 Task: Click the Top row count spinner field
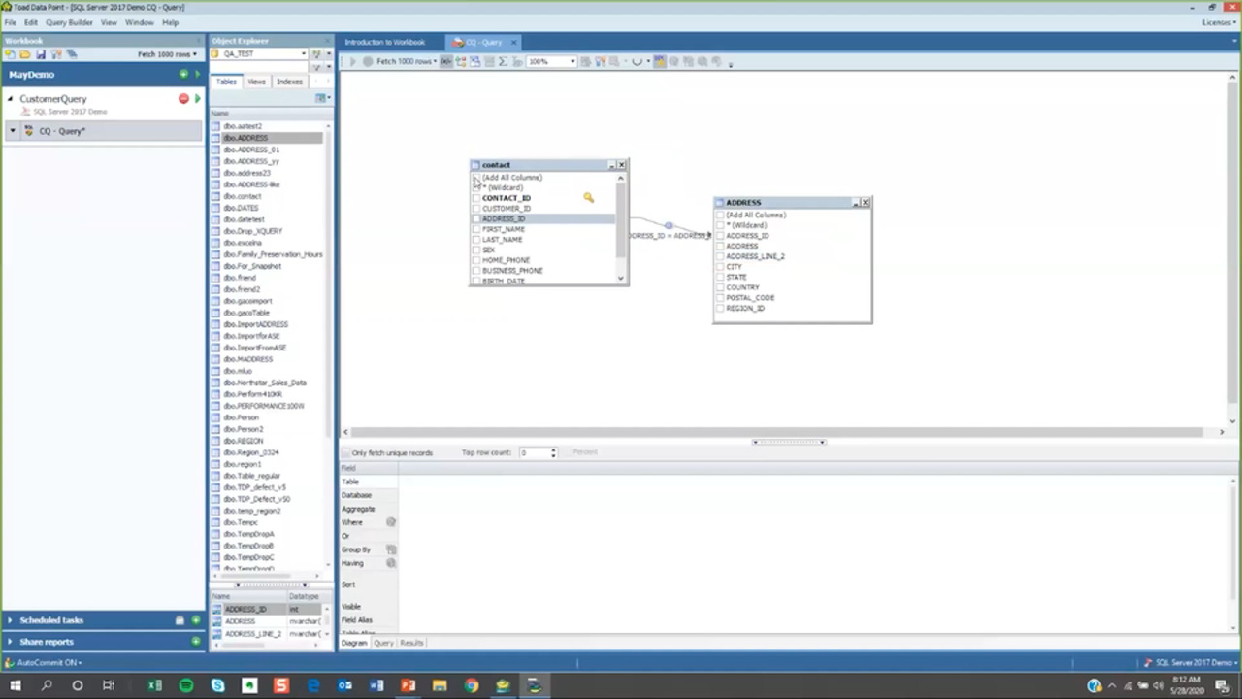pos(538,453)
